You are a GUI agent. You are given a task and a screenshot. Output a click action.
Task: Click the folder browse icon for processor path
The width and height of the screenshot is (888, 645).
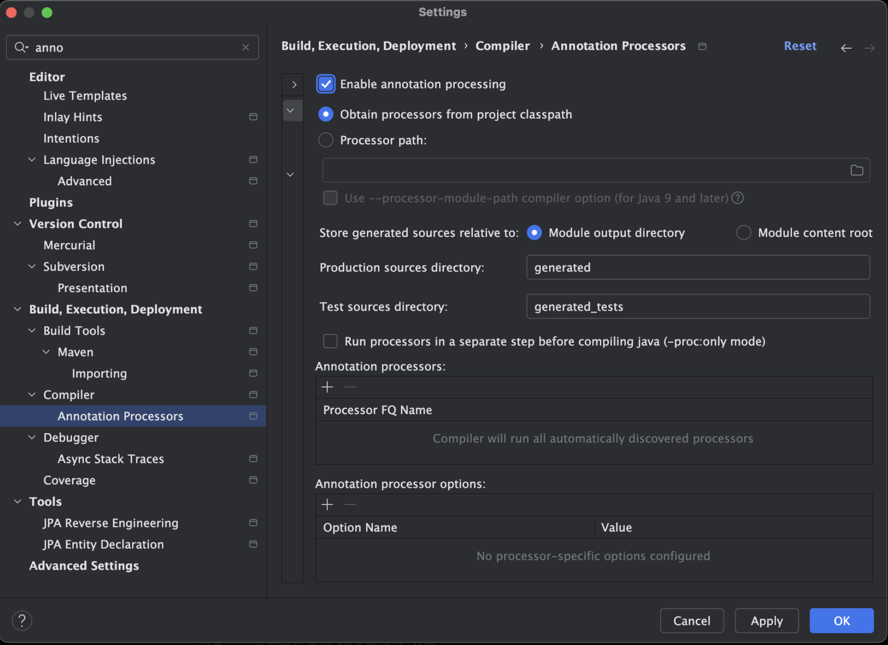857,170
